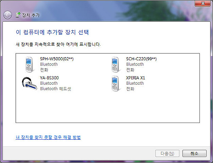
Task: Select the SCH-C220 phone icon
Action: pyautogui.click(x=115, y=64)
